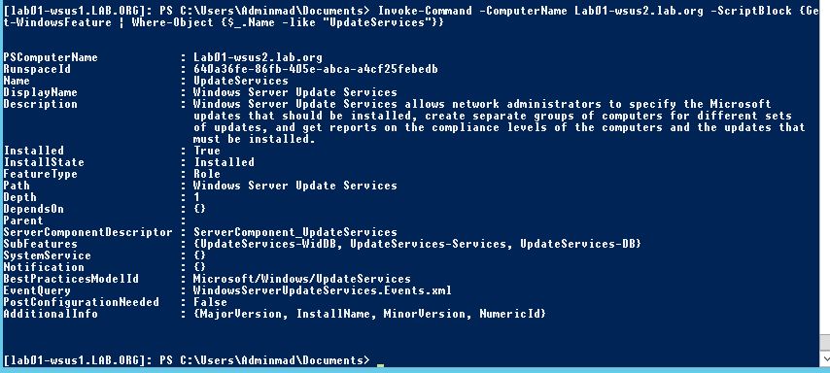Click the InstallState value Installed
830x373 pixels.
224,162
